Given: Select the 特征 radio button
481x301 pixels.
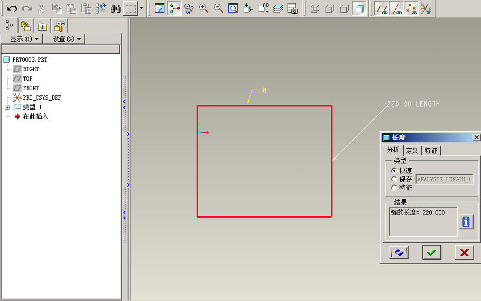Looking at the screenshot, I should coord(394,188).
